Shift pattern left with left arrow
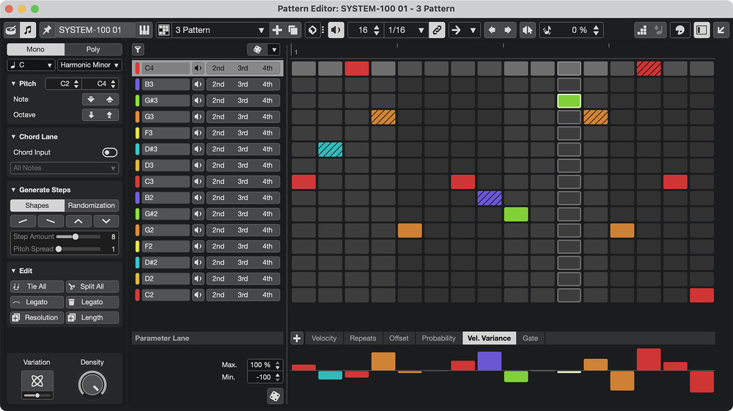 coord(492,30)
